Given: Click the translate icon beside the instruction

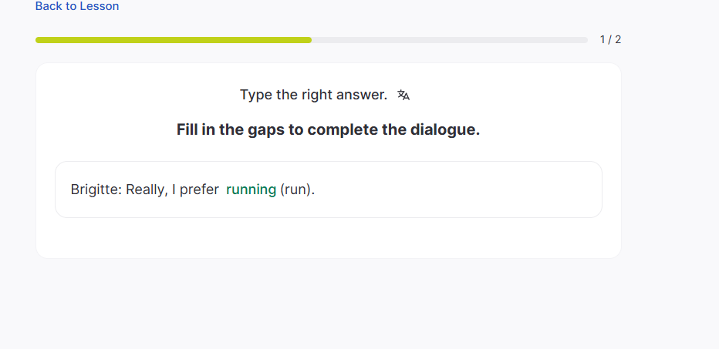Looking at the screenshot, I should click(x=403, y=95).
